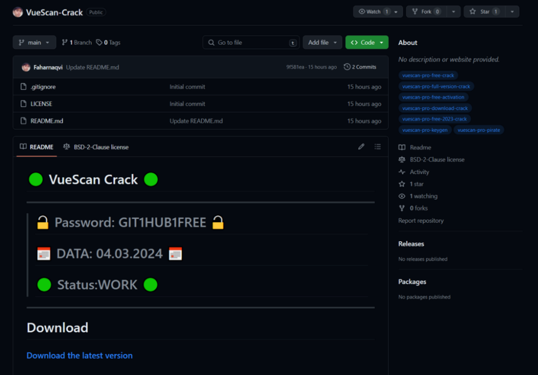This screenshot has width=538, height=375.
Task: Open the green Code dropdown
Action: tap(367, 43)
